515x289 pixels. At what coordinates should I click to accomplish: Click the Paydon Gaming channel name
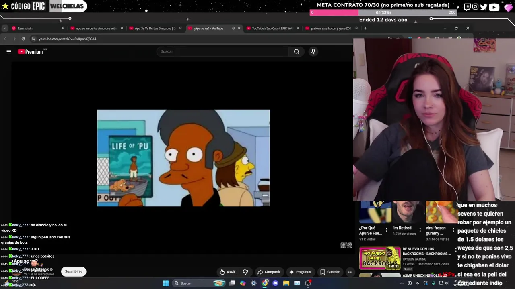[x=414, y=259]
